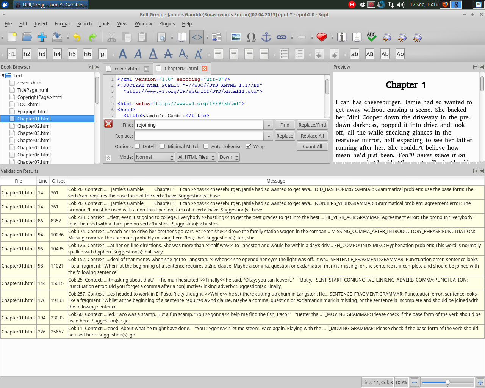Enable the DotAll checkbox
Image resolution: width=485 pixels, height=388 pixels.
(137, 146)
